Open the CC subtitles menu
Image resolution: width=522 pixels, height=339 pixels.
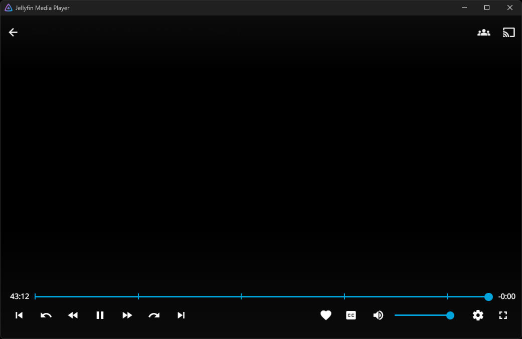coord(351,315)
